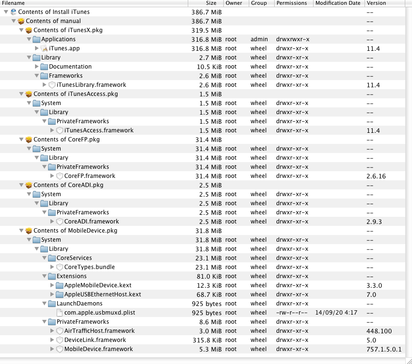Screen dimensions: 412x364
Task: Click the CoreTypes.bundle icon
Action: (x=60, y=267)
